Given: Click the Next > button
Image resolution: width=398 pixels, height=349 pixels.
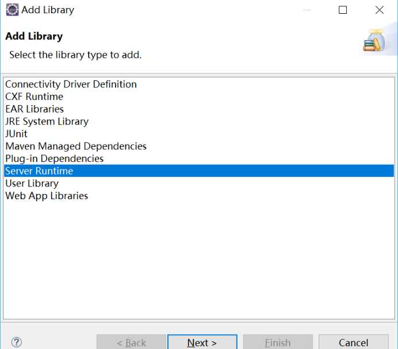Looking at the screenshot, I should pyautogui.click(x=202, y=343).
